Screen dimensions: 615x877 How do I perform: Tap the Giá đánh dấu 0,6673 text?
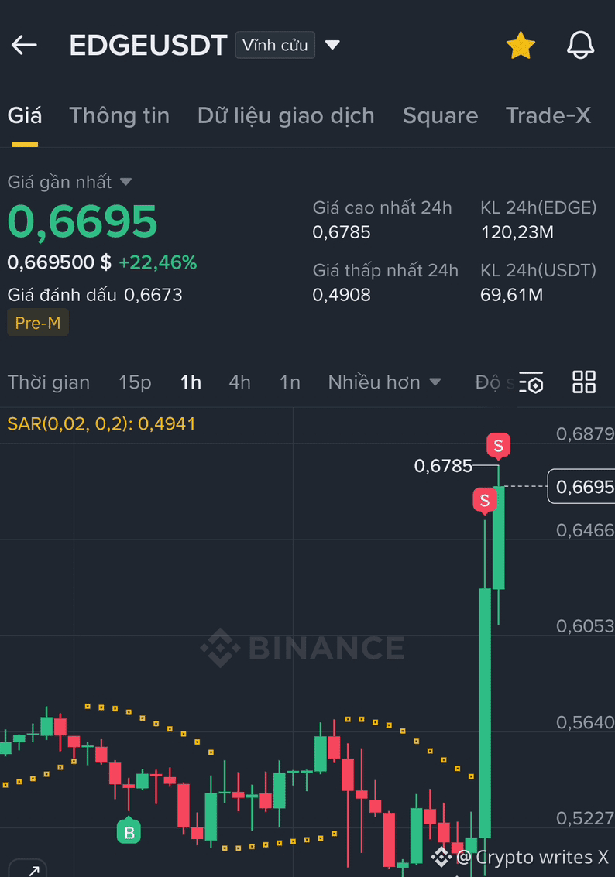[x=94, y=295]
